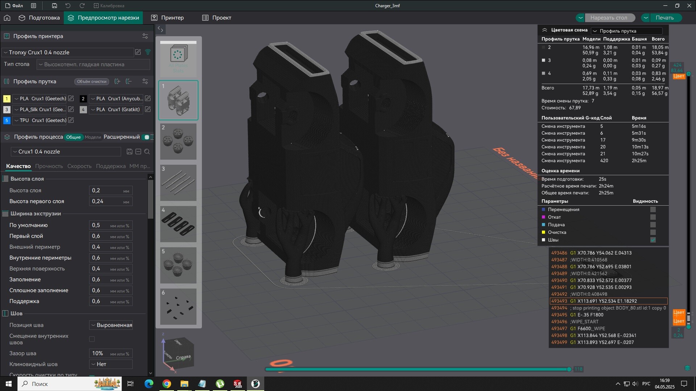Viewport: 696px width, 391px height.
Task: Switch to Проект tab
Action: [217, 18]
